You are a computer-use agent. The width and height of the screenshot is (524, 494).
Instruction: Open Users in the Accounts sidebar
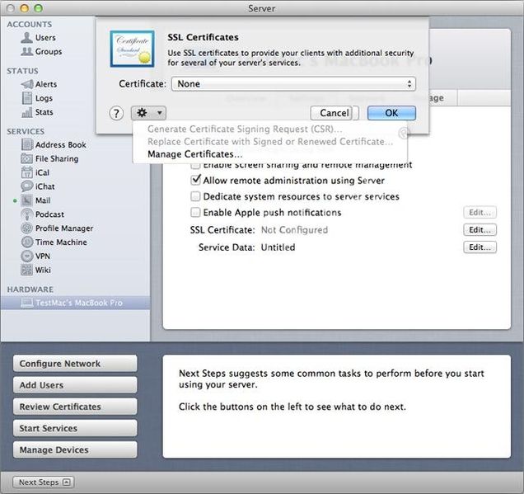38,37
